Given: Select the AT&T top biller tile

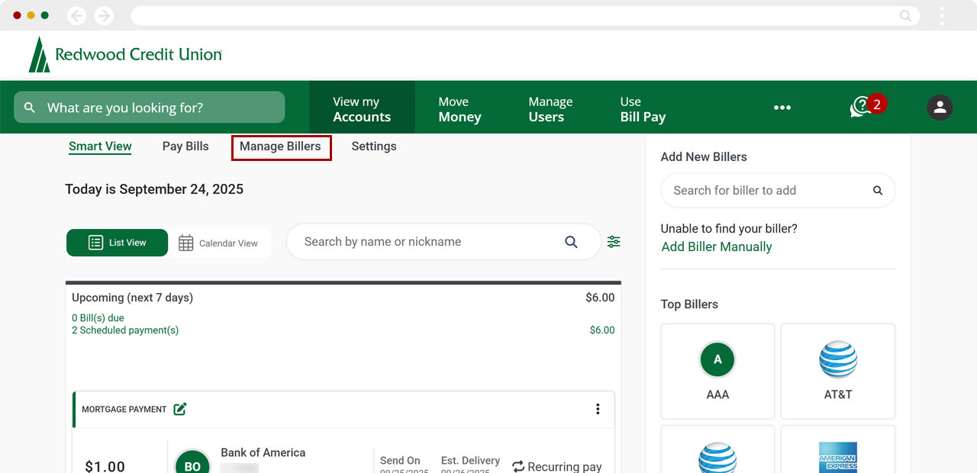Looking at the screenshot, I should coord(837,372).
